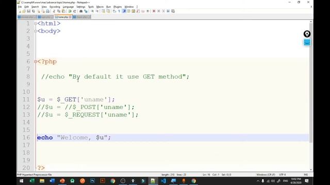
Task: Click UTF-8 encoding in status bar
Action: [x=283, y=175]
